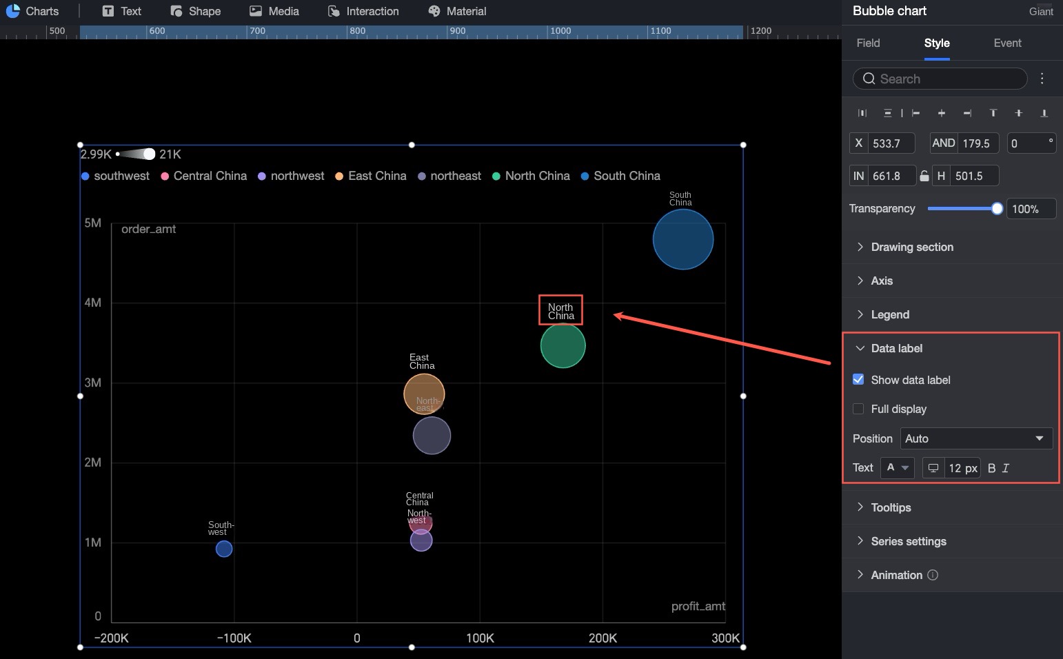The height and width of the screenshot is (659, 1063).
Task: Click the height field showing 501.5
Action: coord(975,176)
